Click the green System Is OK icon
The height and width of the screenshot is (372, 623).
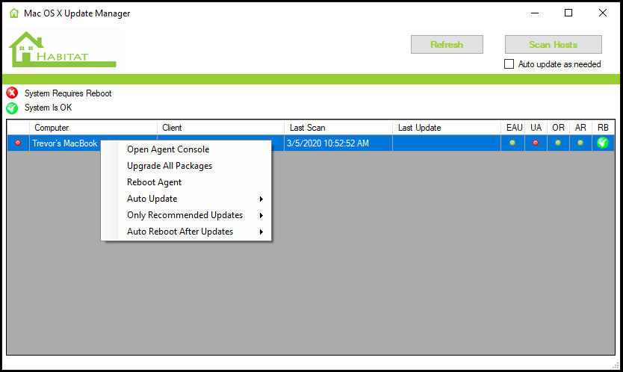click(12, 108)
